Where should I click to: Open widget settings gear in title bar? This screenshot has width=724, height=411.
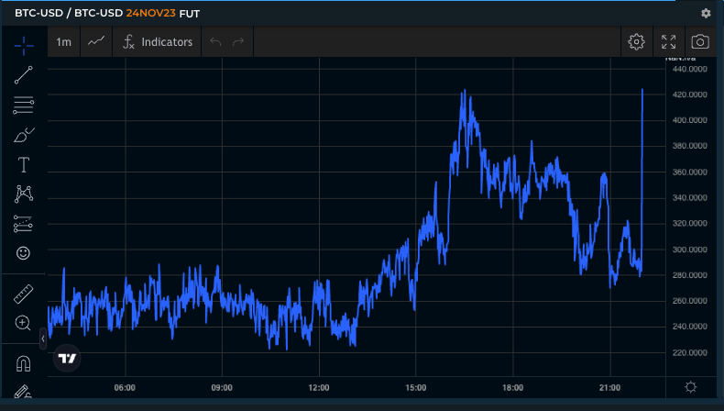pos(706,13)
